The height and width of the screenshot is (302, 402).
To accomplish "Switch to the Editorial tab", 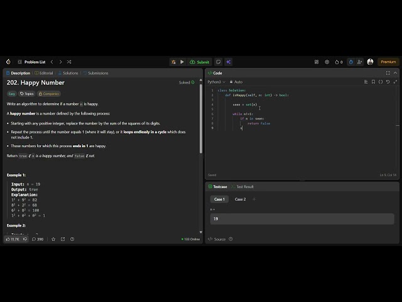I will [x=44, y=73].
